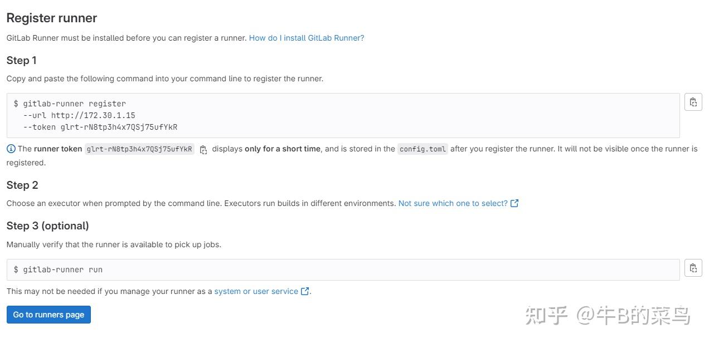This screenshot has height=343, width=709.
Task: Open external link icon after Not sure which one
Action: point(513,203)
